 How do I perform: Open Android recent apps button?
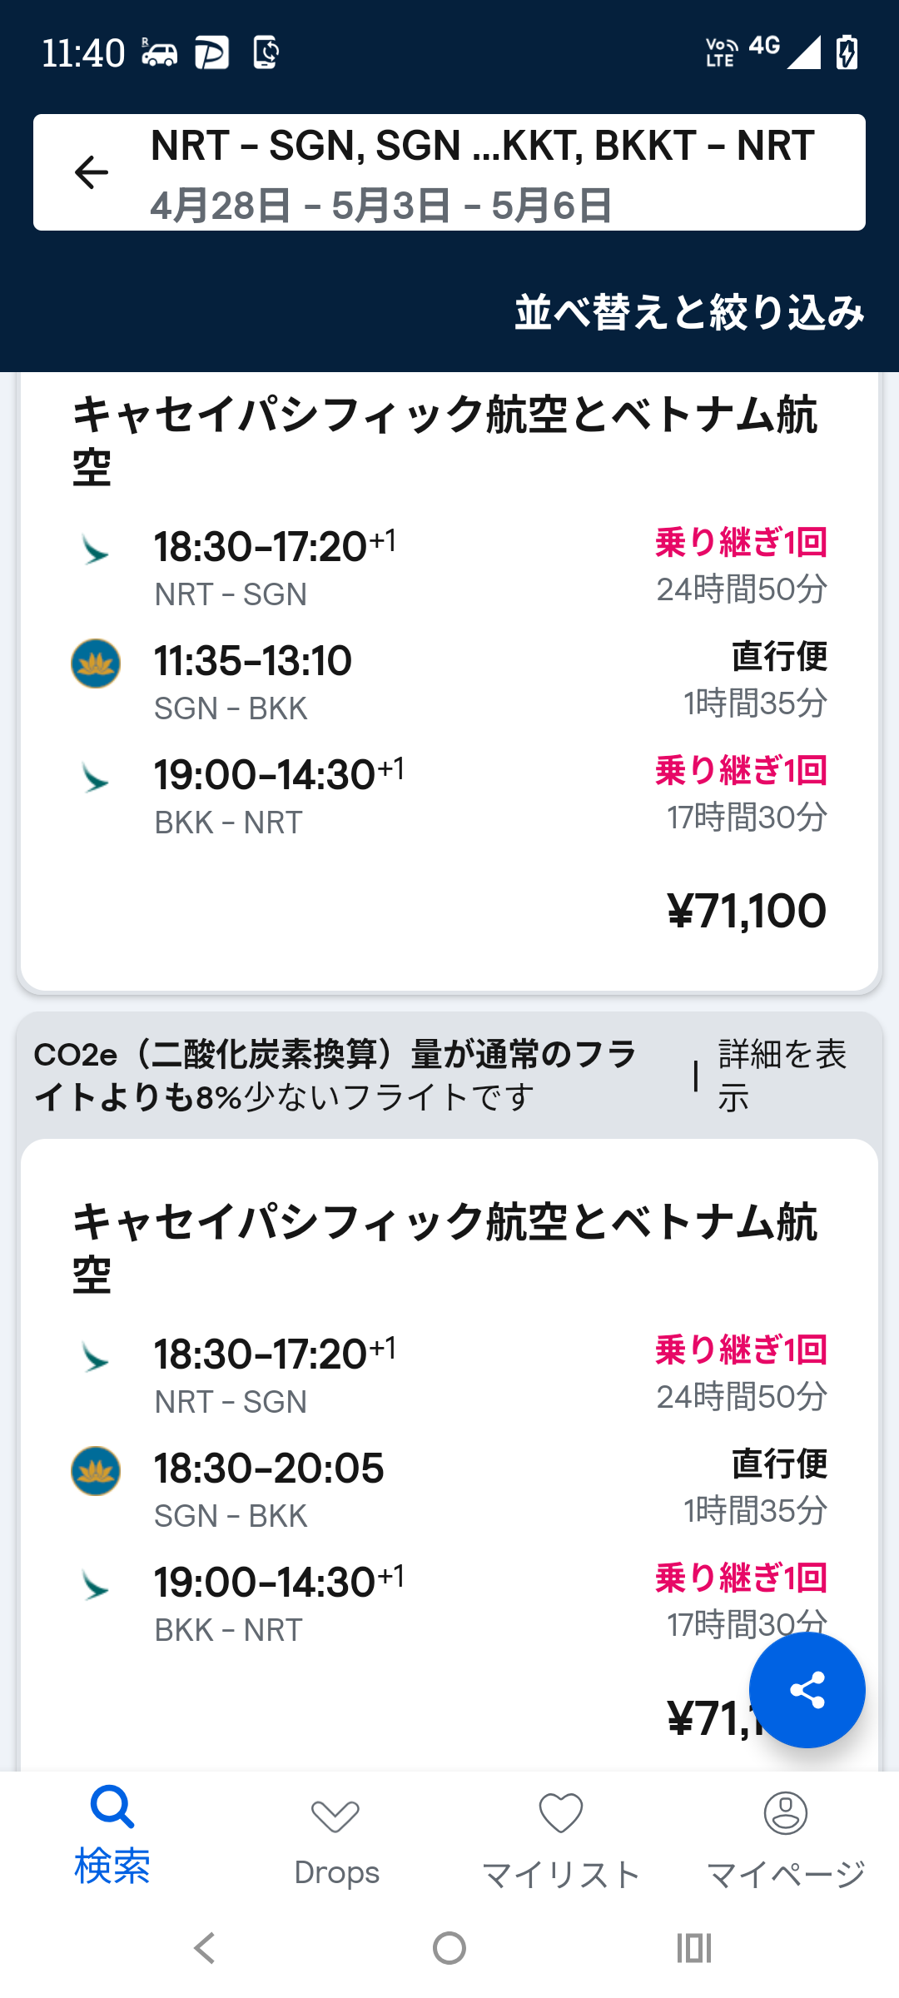click(693, 1948)
